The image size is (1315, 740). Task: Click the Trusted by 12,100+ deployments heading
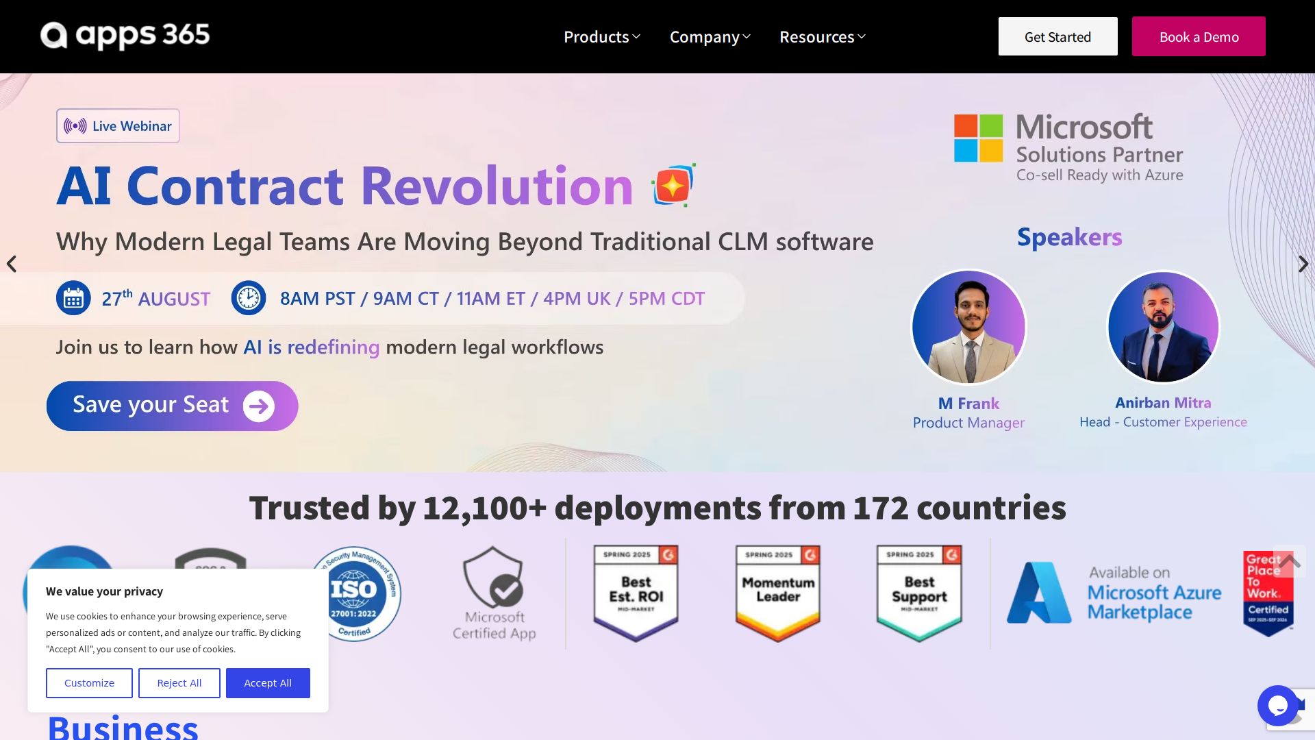pos(657,508)
